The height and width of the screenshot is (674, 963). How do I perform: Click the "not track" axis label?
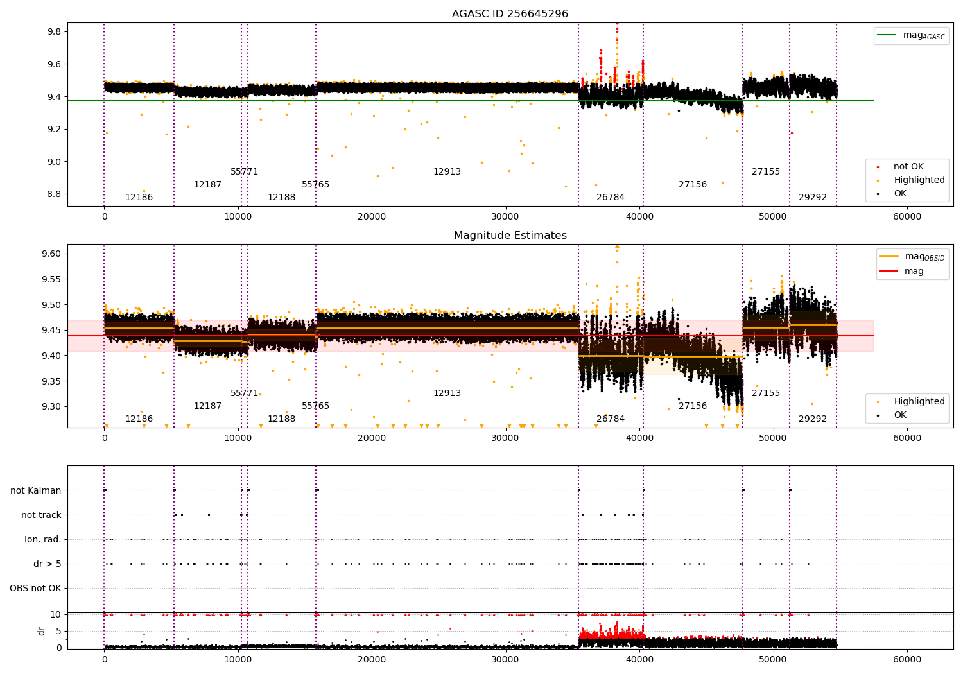pyautogui.click(x=41, y=515)
